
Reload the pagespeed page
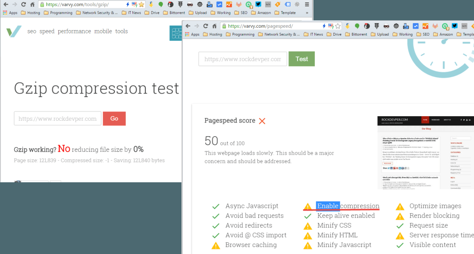[x=206, y=26]
